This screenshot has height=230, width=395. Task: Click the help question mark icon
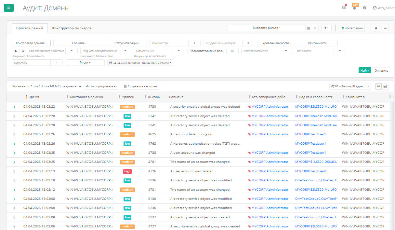pyautogui.click(x=364, y=8)
